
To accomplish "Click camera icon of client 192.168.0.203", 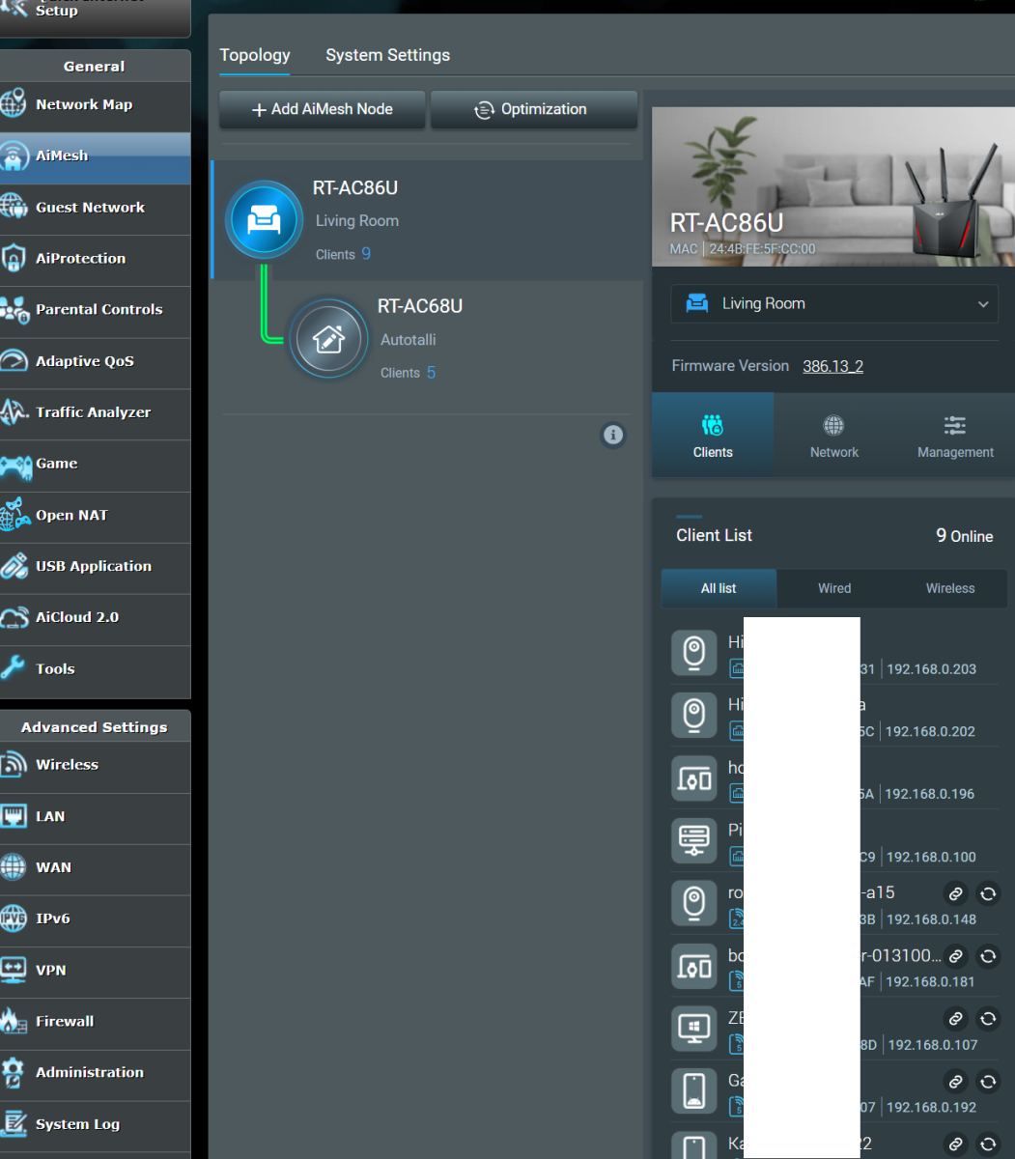I will click(x=693, y=653).
